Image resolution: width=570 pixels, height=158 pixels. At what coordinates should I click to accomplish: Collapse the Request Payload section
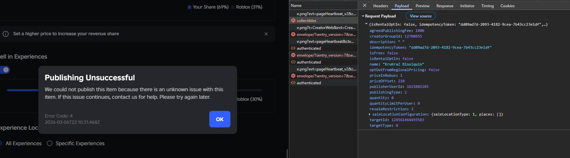click(x=363, y=16)
